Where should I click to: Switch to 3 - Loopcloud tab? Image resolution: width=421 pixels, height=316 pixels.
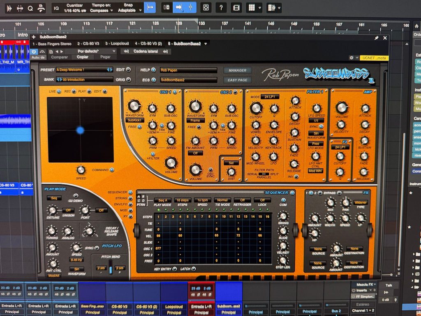point(117,44)
